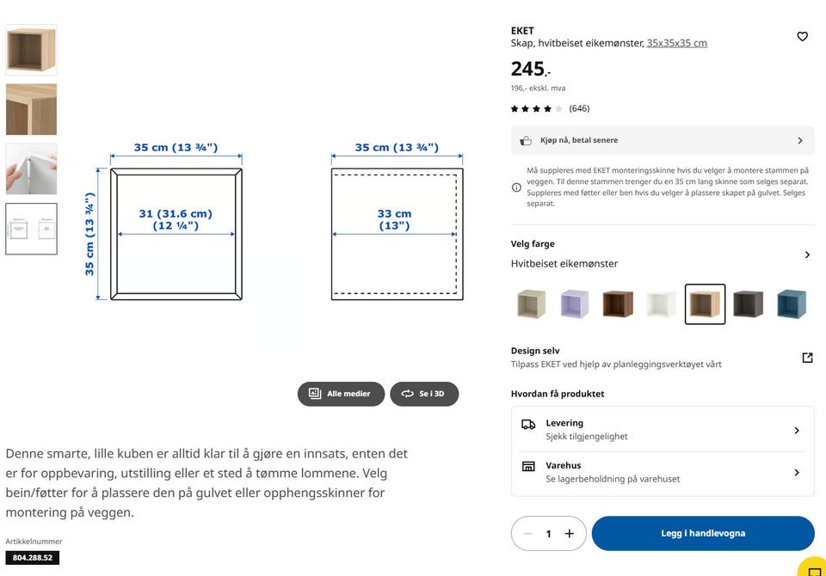The width and height of the screenshot is (826, 576).
Task: Open the yellow chat bubble
Action: point(811,566)
